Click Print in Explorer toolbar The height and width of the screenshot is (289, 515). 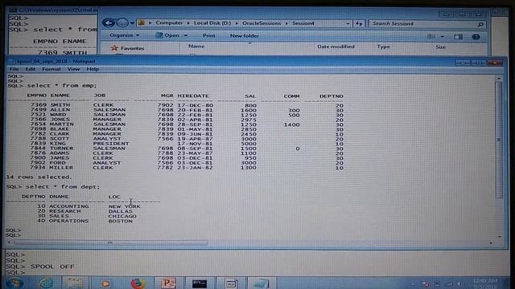209,35
